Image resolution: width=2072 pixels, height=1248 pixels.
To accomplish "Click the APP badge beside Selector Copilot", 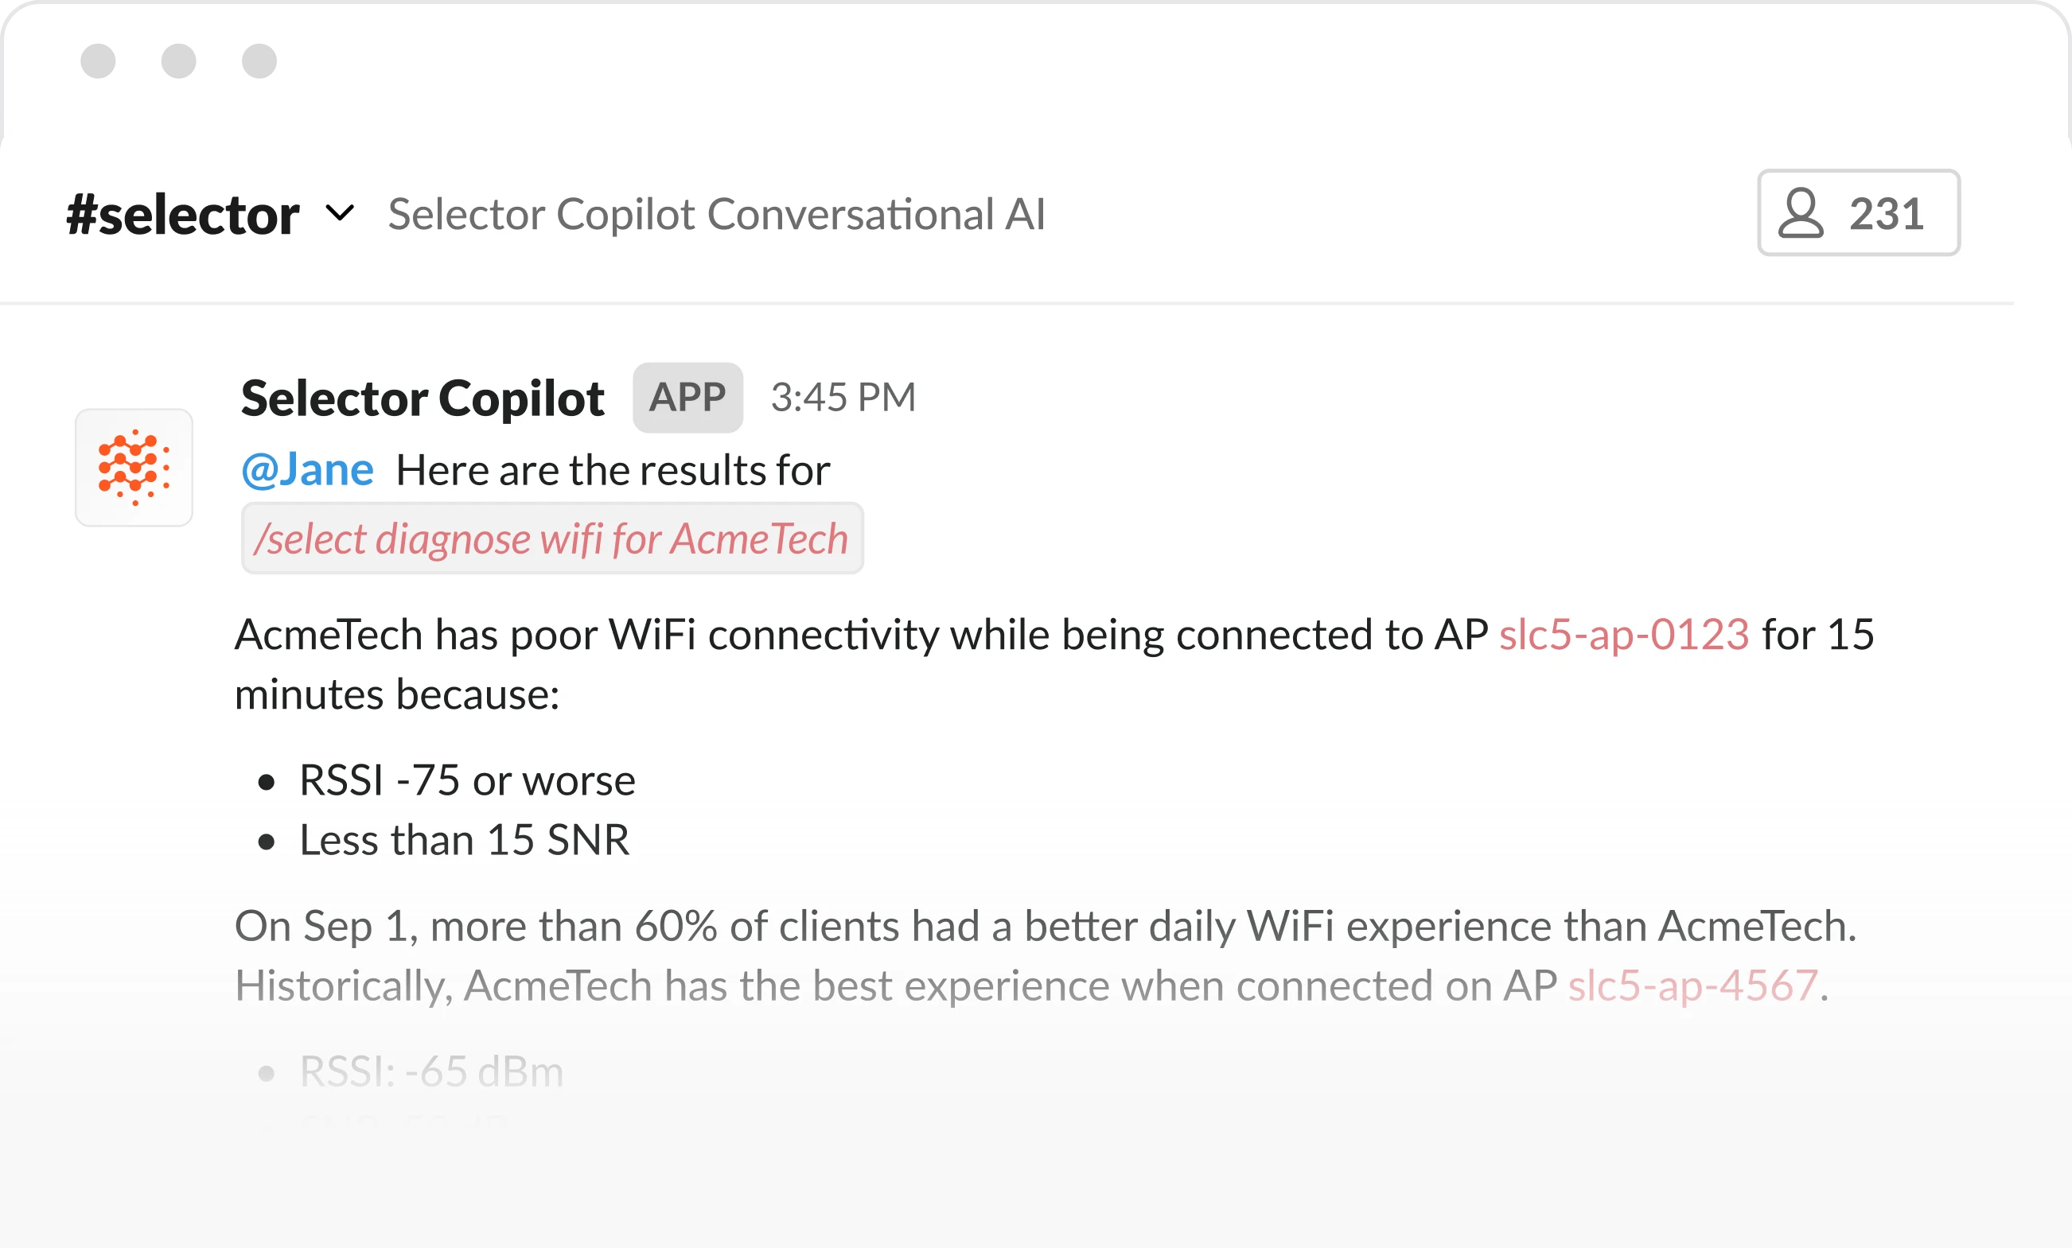I will (687, 397).
